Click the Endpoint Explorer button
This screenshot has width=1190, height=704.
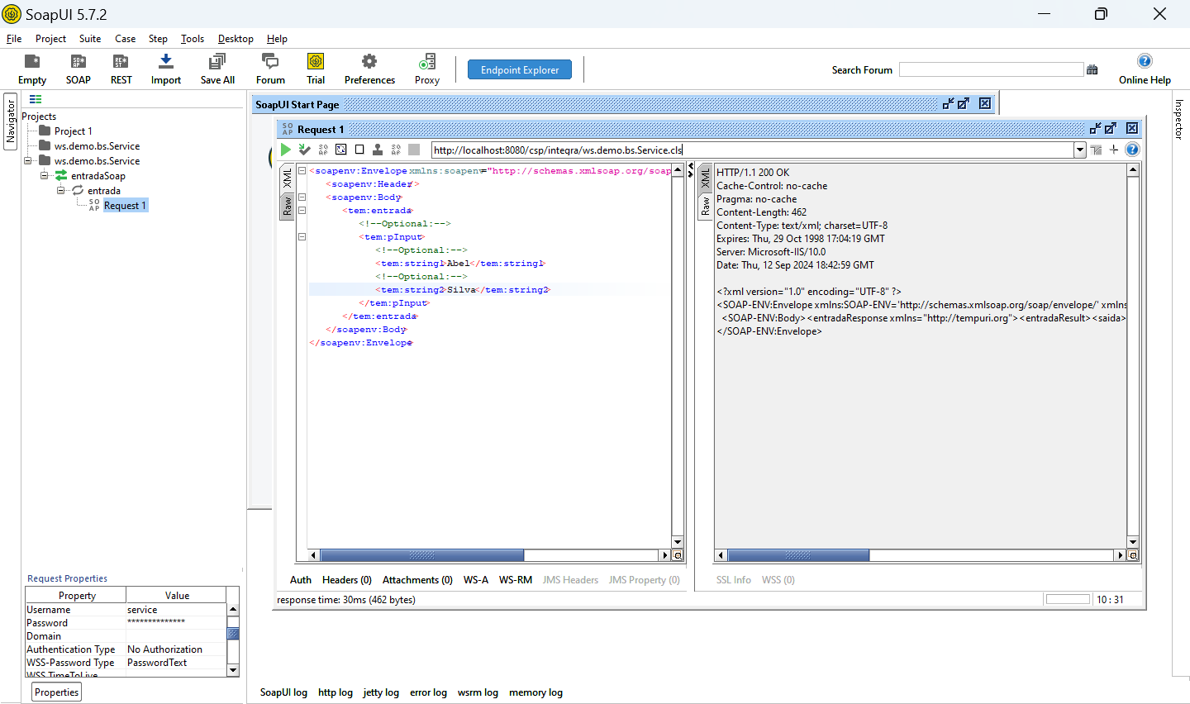pyautogui.click(x=520, y=70)
